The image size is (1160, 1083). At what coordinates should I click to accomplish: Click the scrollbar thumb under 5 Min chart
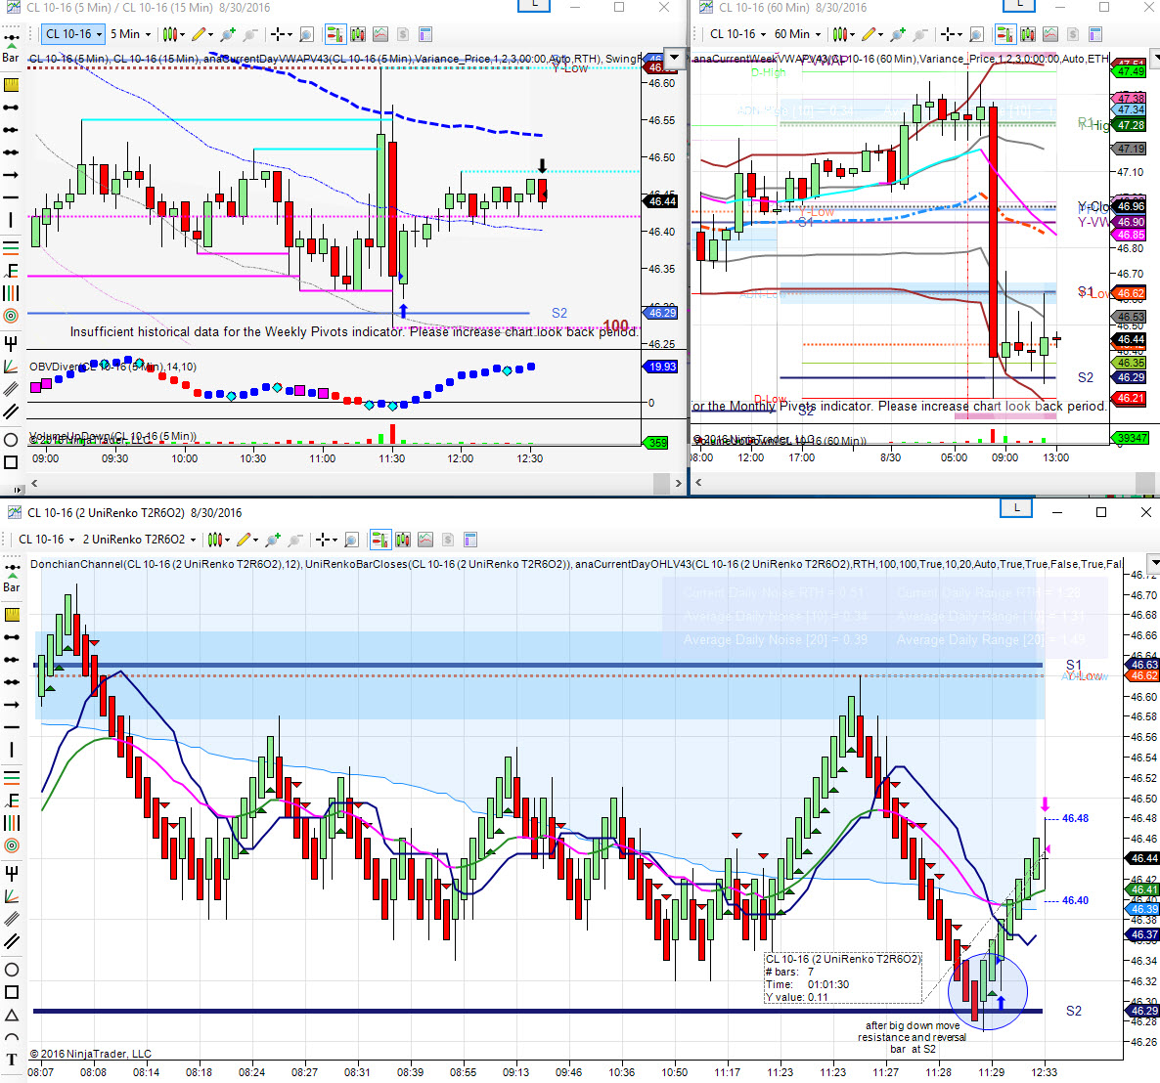coord(662,484)
